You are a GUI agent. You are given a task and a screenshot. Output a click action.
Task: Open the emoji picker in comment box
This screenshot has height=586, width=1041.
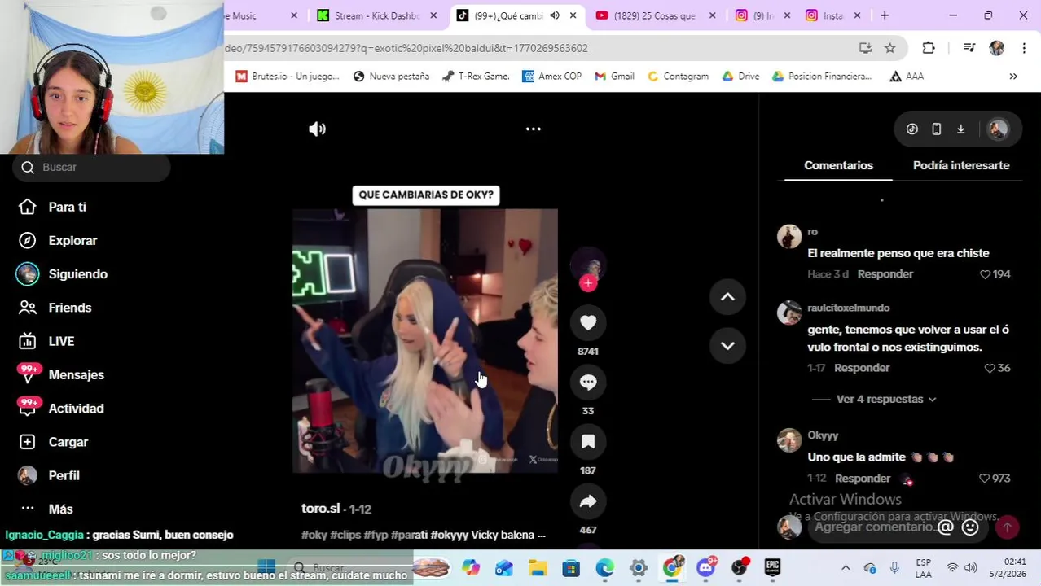970,527
